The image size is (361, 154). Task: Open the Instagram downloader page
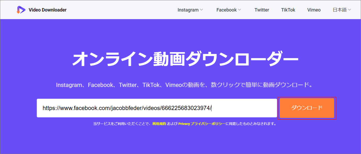[x=188, y=10]
